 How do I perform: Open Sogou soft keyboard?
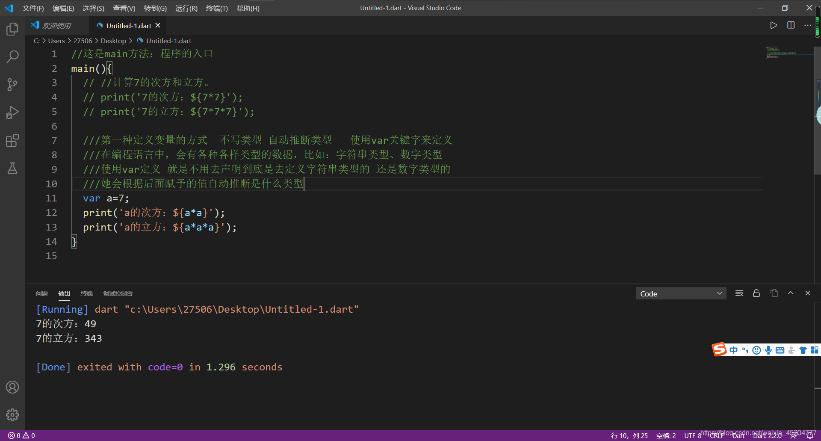tap(780, 350)
